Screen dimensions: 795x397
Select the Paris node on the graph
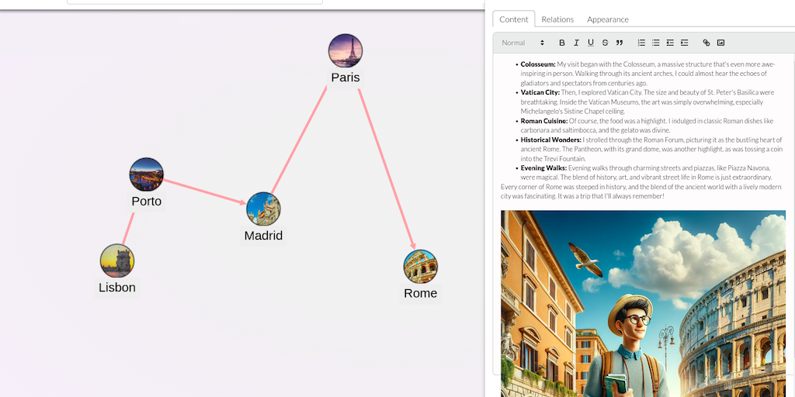coord(345,51)
